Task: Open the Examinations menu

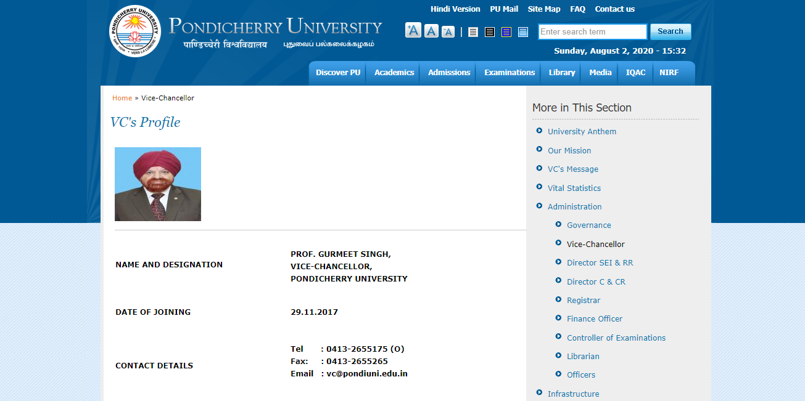Action: coord(510,73)
